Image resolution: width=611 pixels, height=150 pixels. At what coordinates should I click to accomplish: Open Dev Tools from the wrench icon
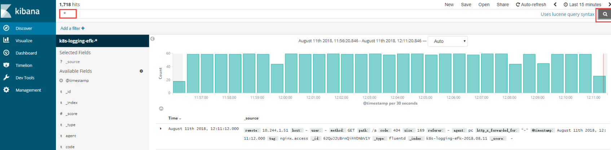pos(6,78)
